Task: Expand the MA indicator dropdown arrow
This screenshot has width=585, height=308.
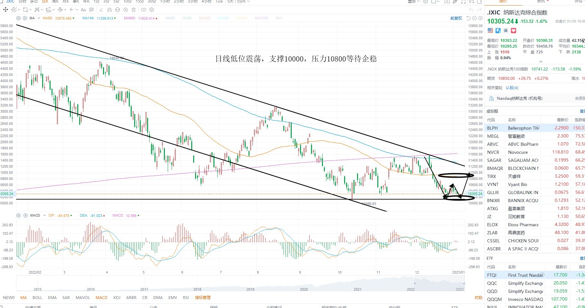Action: click(39, 18)
